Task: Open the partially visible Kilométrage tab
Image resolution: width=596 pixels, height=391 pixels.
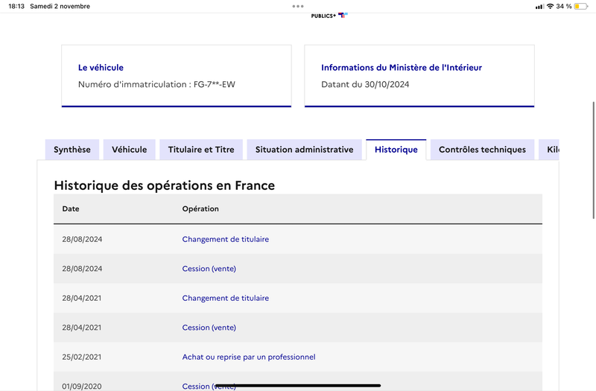Action: [549, 150]
